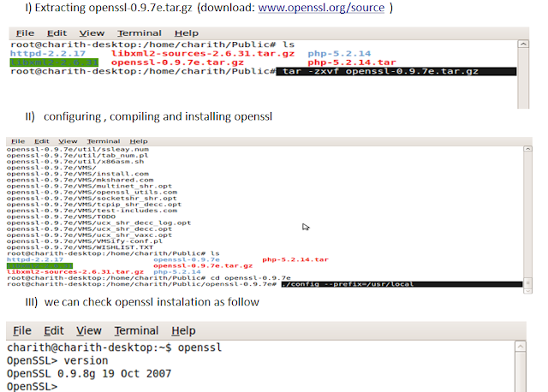
Task: Click green highlighted libxml2-2.6.31 in first terminal
Action: click(x=54, y=62)
